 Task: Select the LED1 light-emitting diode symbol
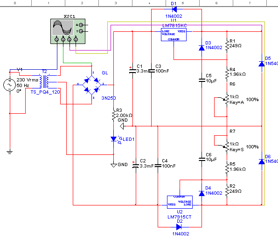[116, 139]
